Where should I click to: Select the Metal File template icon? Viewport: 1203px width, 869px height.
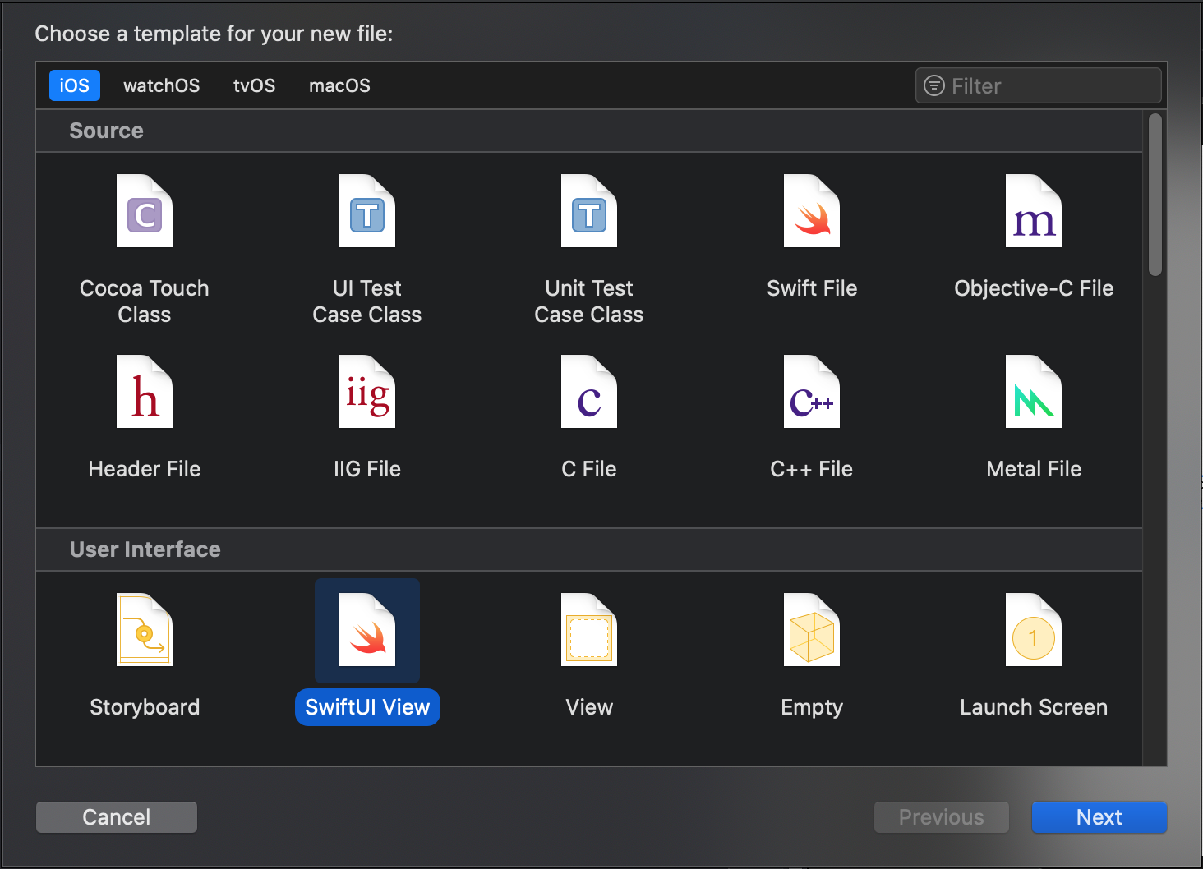pos(1034,393)
